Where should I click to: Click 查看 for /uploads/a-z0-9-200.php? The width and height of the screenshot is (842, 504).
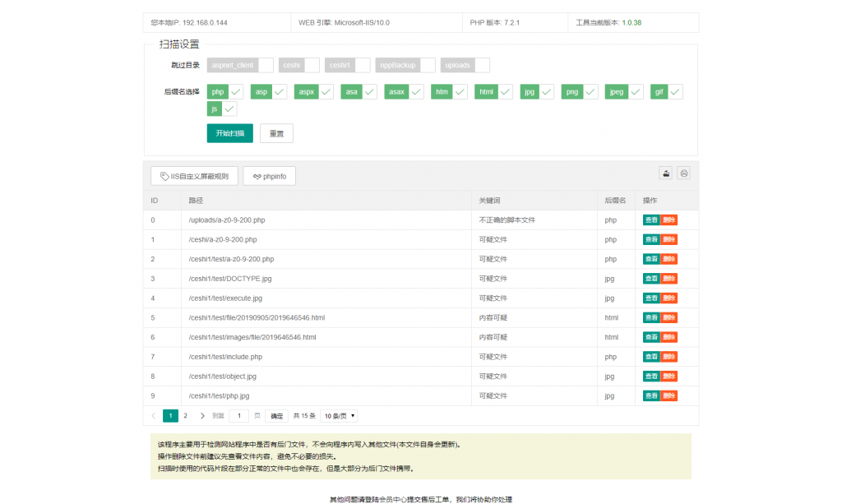tap(650, 220)
